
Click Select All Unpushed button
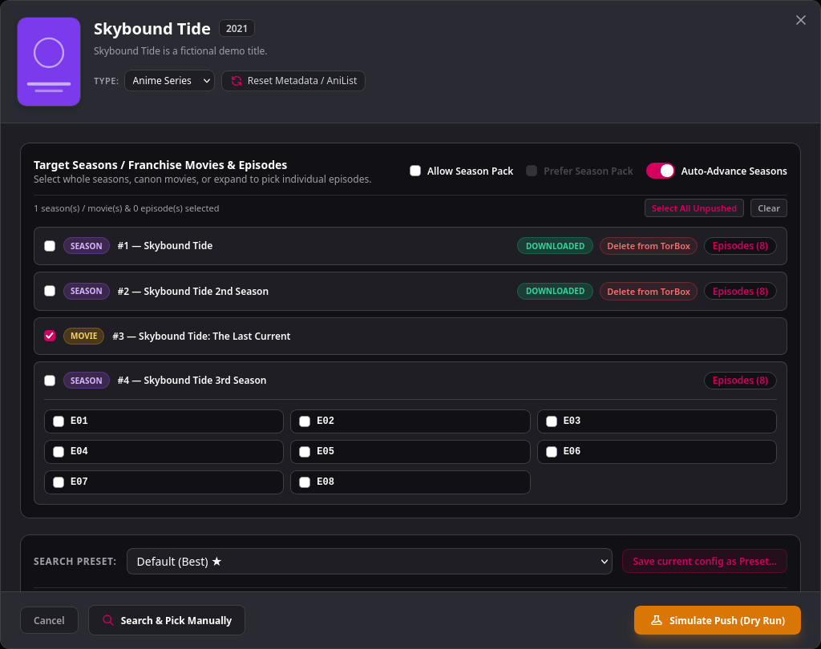tap(694, 208)
